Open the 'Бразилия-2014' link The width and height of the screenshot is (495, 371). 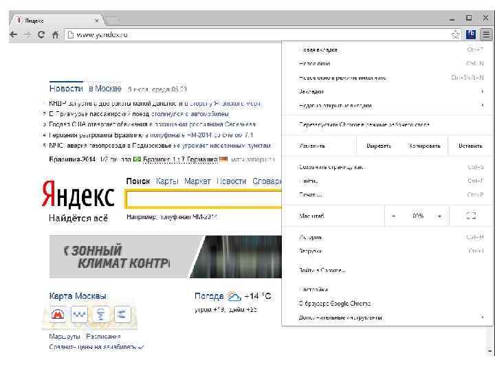[x=72, y=159]
